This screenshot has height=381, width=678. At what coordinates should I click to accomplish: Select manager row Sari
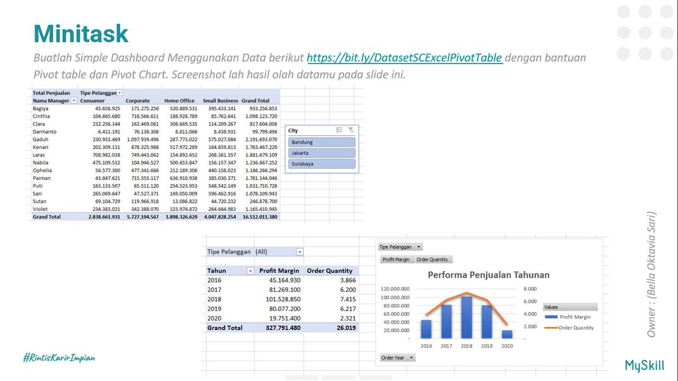click(155, 194)
